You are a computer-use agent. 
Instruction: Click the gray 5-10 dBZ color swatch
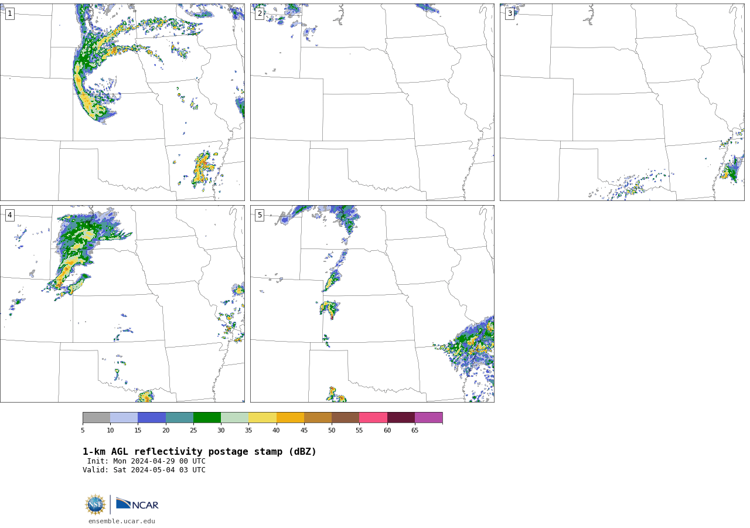click(96, 418)
